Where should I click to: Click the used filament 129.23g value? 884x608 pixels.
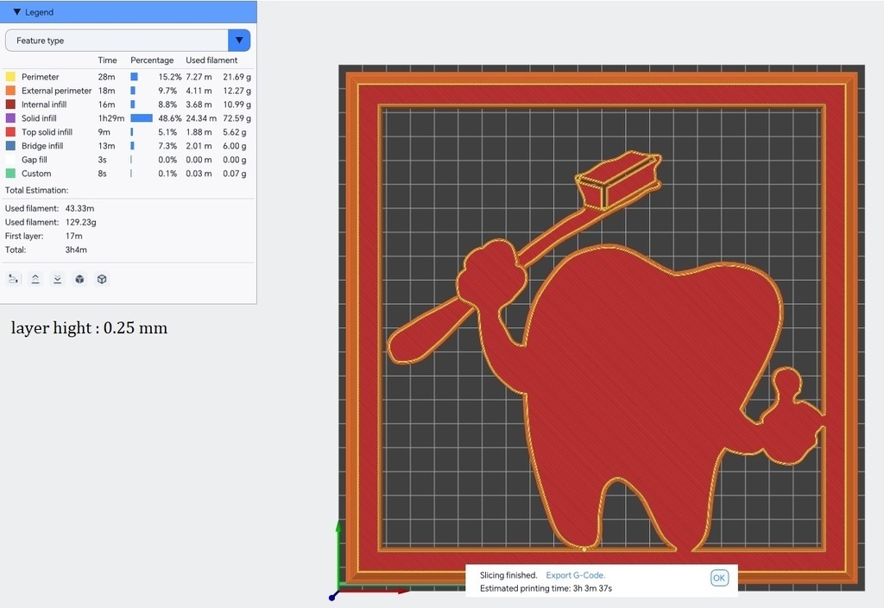click(x=80, y=222)
